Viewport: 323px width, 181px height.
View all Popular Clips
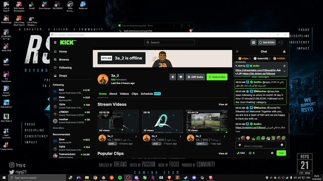(223, 154)
